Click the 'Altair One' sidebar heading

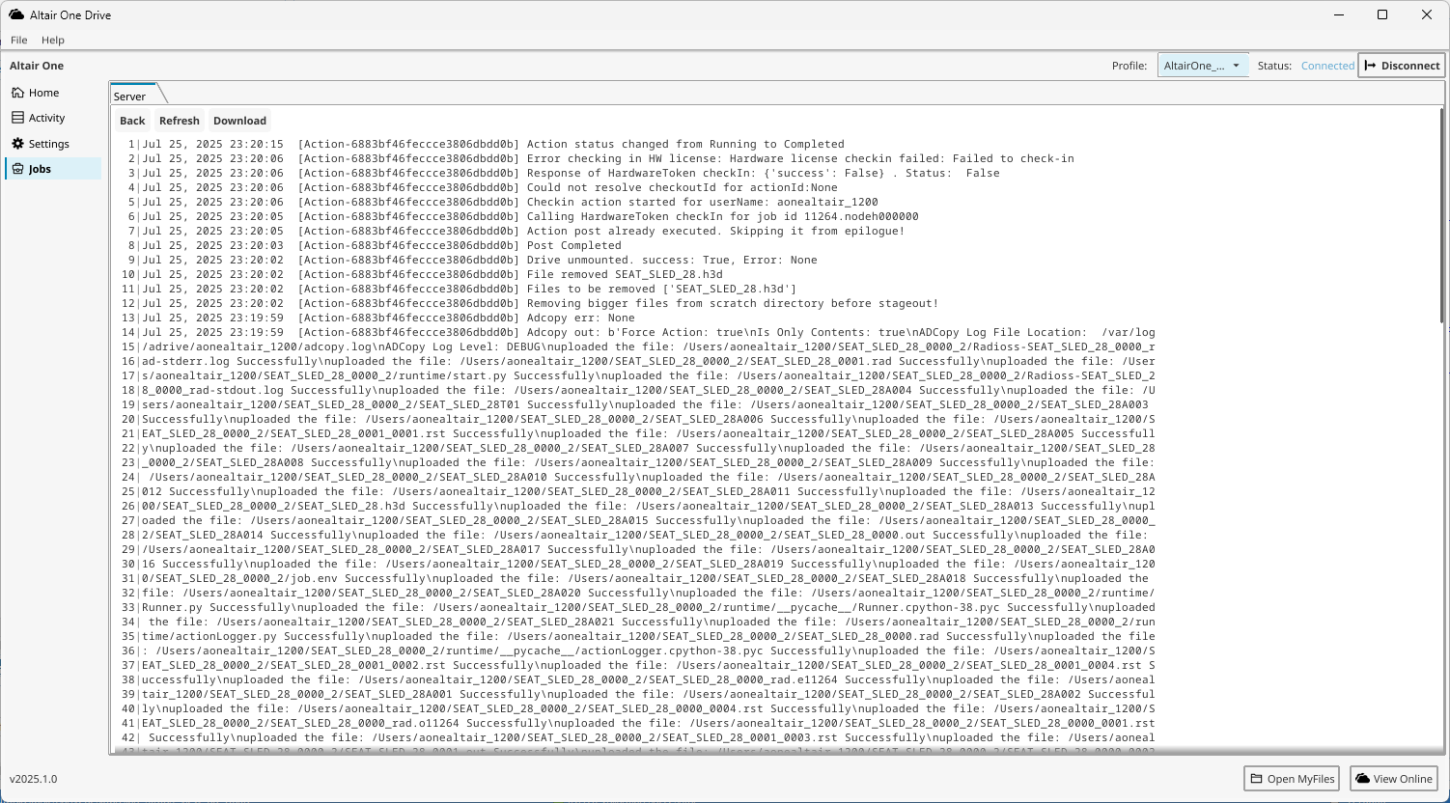pos(37,66)
